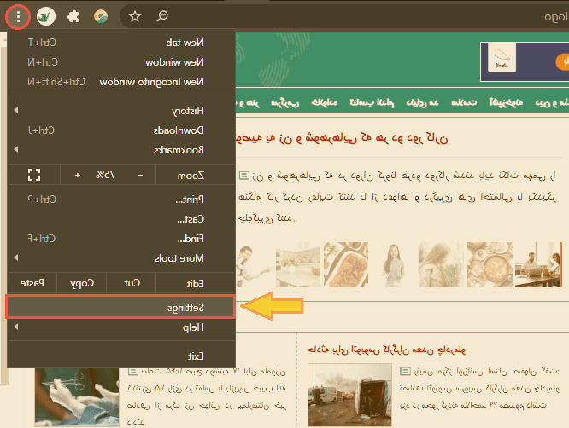The height and width of the screenshot is (428, 569).
Task: Expand the History submenu
Action: pos(120,111)
